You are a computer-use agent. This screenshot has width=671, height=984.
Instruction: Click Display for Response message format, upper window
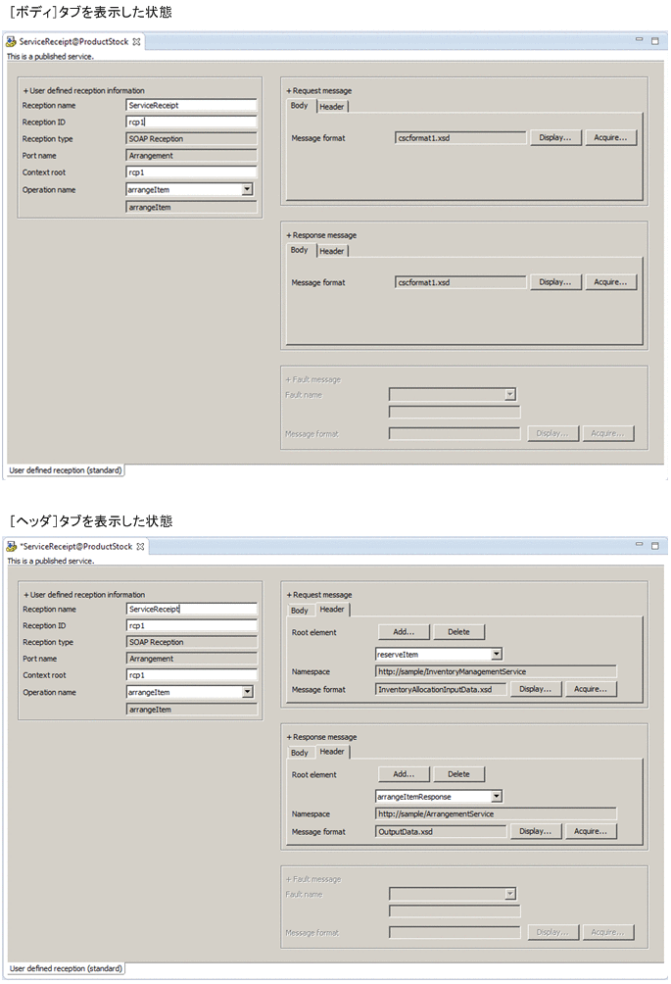(555, 281)
